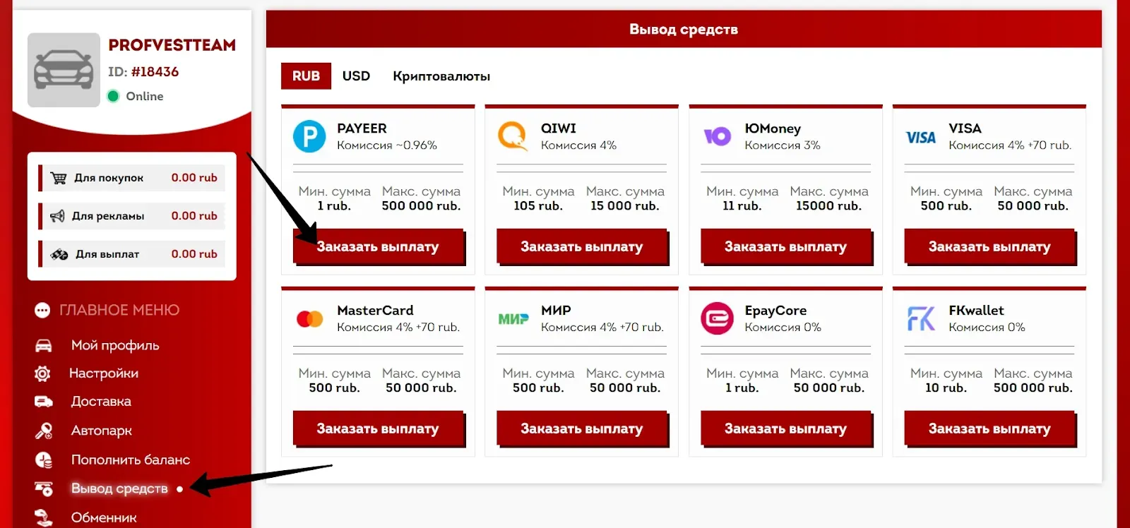
Task: Click PAYEER commission ~0.96% text
Action: (387, 145)
